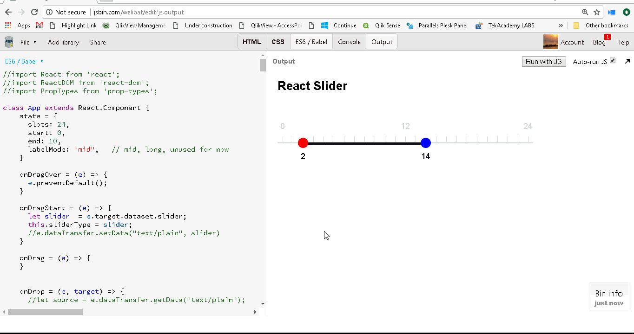
Task: Click the Account profile avatar
Action: pos(550,42)
